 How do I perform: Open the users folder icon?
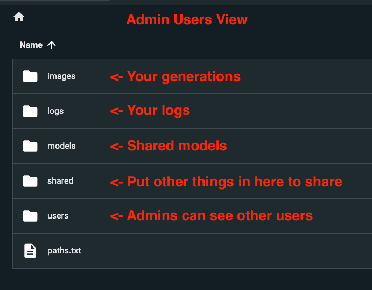coord(30,216)
